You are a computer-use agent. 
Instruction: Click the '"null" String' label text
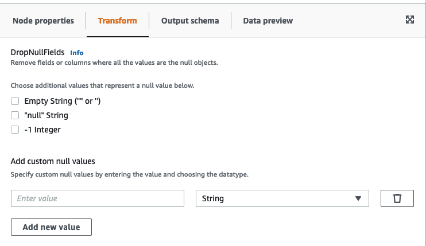46,115
